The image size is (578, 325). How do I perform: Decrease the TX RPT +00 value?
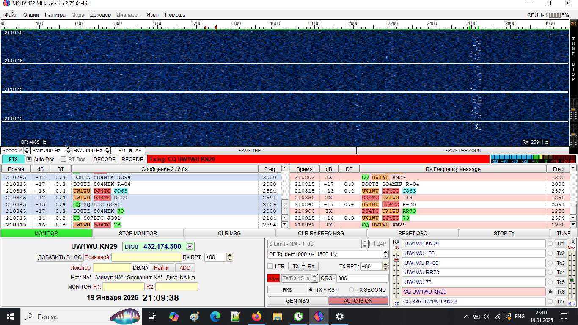[385, 269]
